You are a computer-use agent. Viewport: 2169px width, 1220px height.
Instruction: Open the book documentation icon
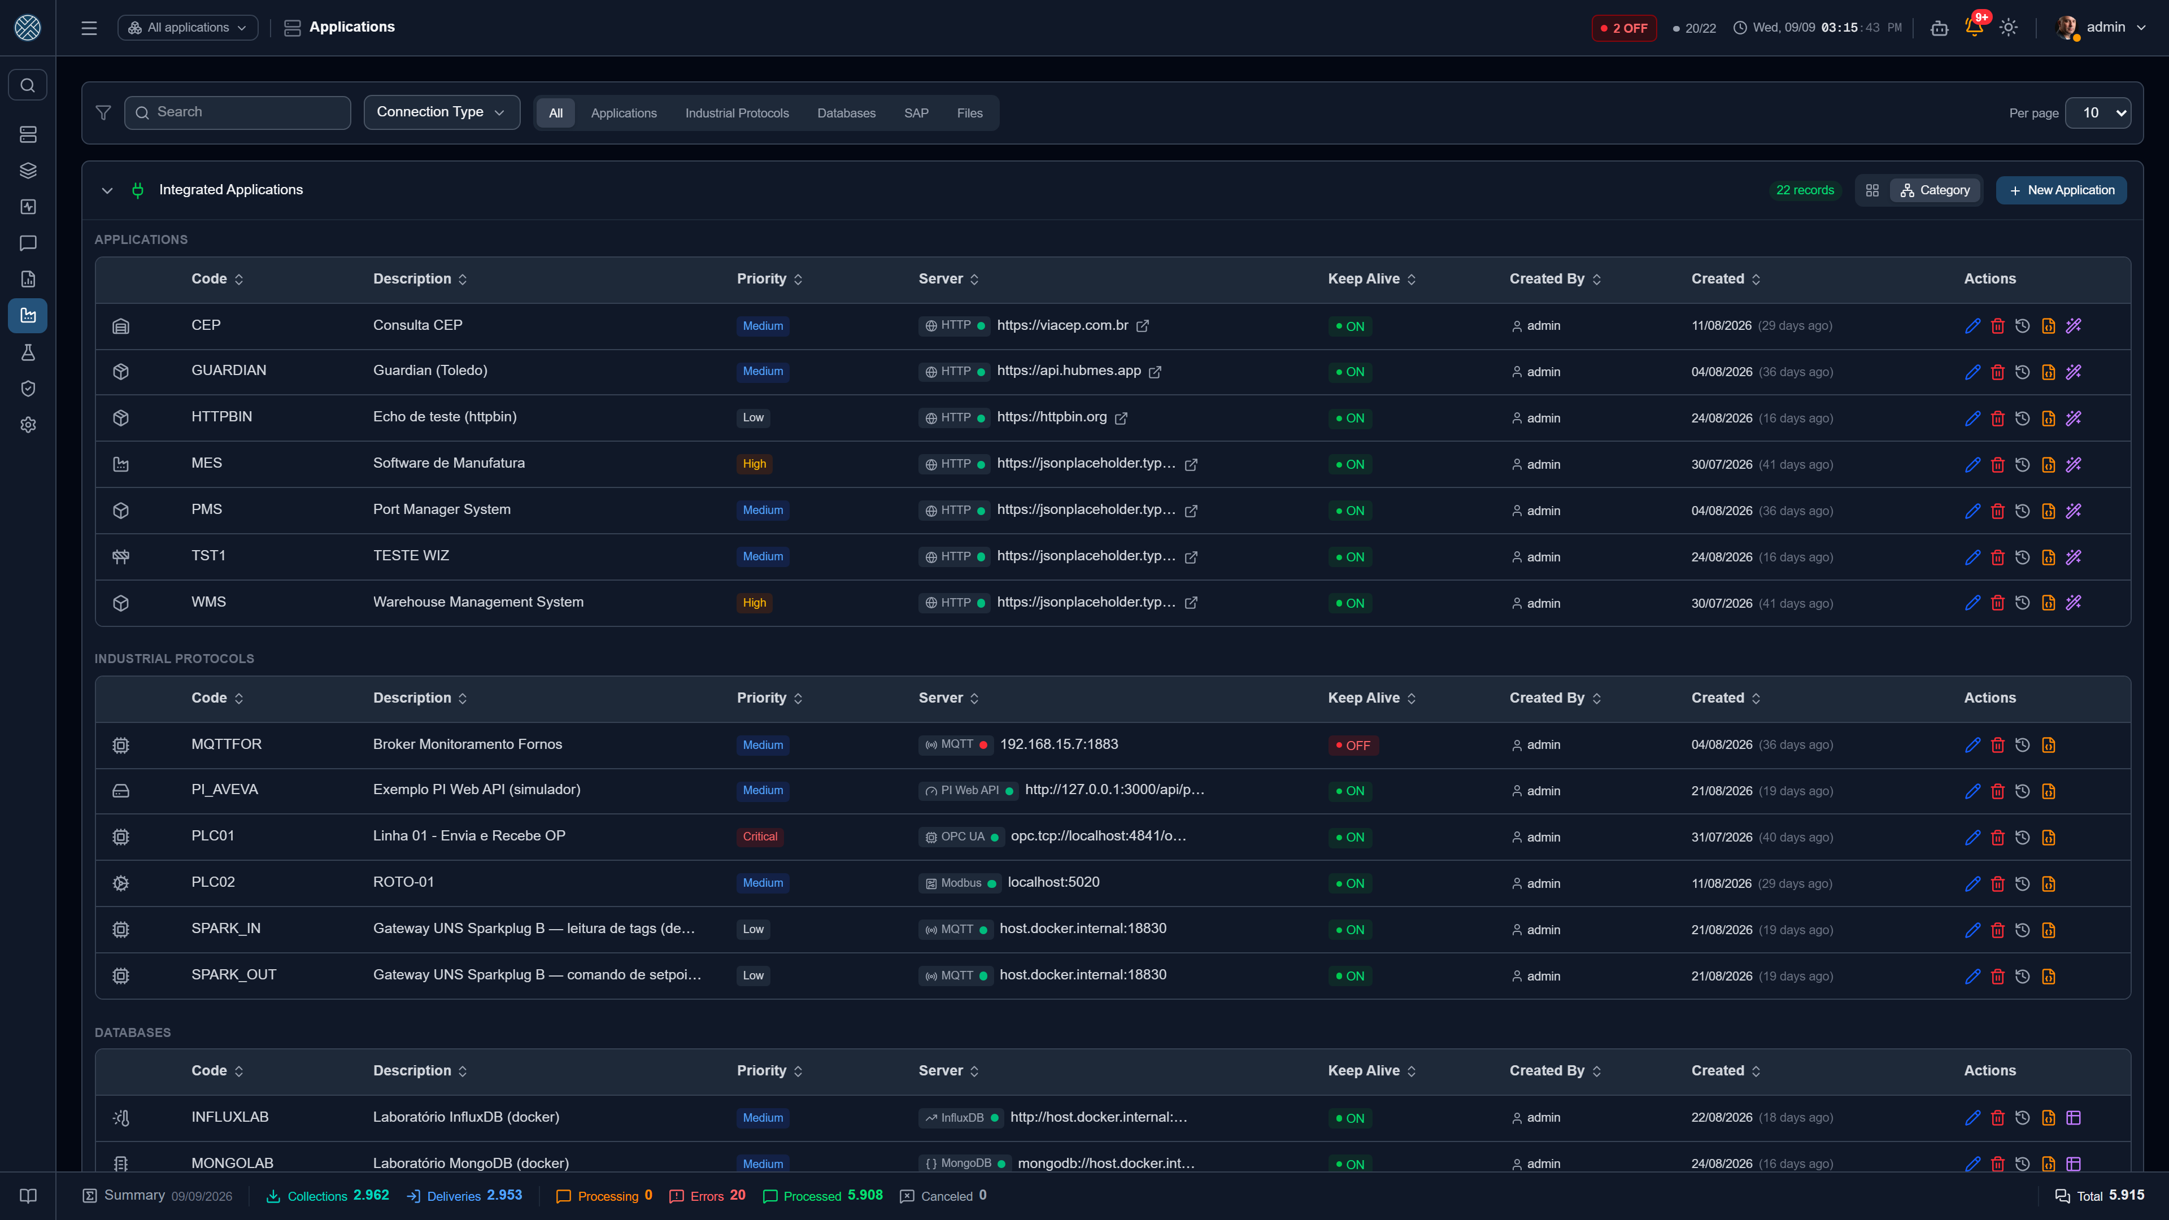tap(28, 1196)
